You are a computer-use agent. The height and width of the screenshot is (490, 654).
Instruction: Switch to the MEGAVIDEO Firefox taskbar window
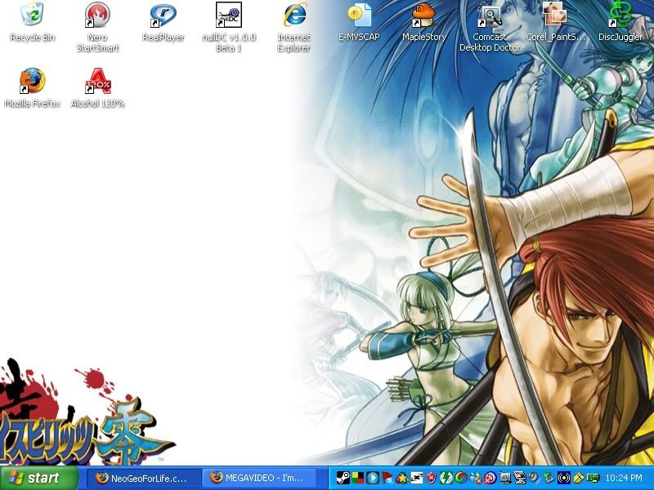click(259, 478)
